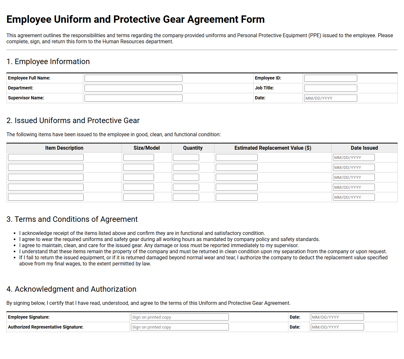Click heading '3. Terms and Conditions of Agreement'

(x=72, y=219)
